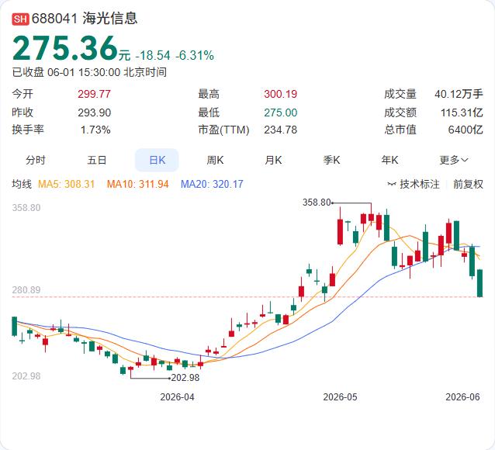This screenshot has width=495, height=450.
Task: Click the latest green candlestick at chart's right edge
Action: click(479, 283)
